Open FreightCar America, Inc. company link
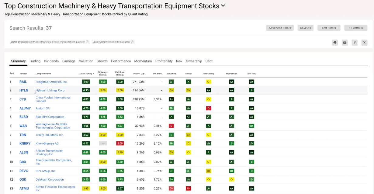Image resolution: width=374 pixels, height=194 pixels. [x=51, y=82]
